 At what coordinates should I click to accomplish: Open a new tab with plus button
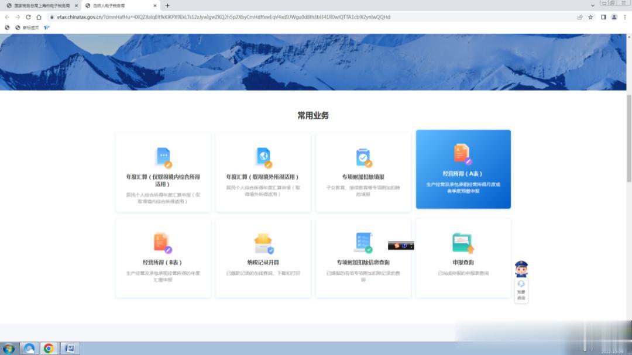[167, 6]
